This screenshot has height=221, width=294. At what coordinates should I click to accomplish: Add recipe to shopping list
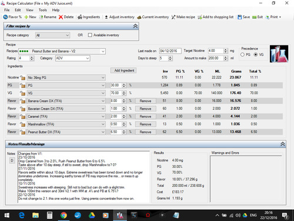pos(215,17)
